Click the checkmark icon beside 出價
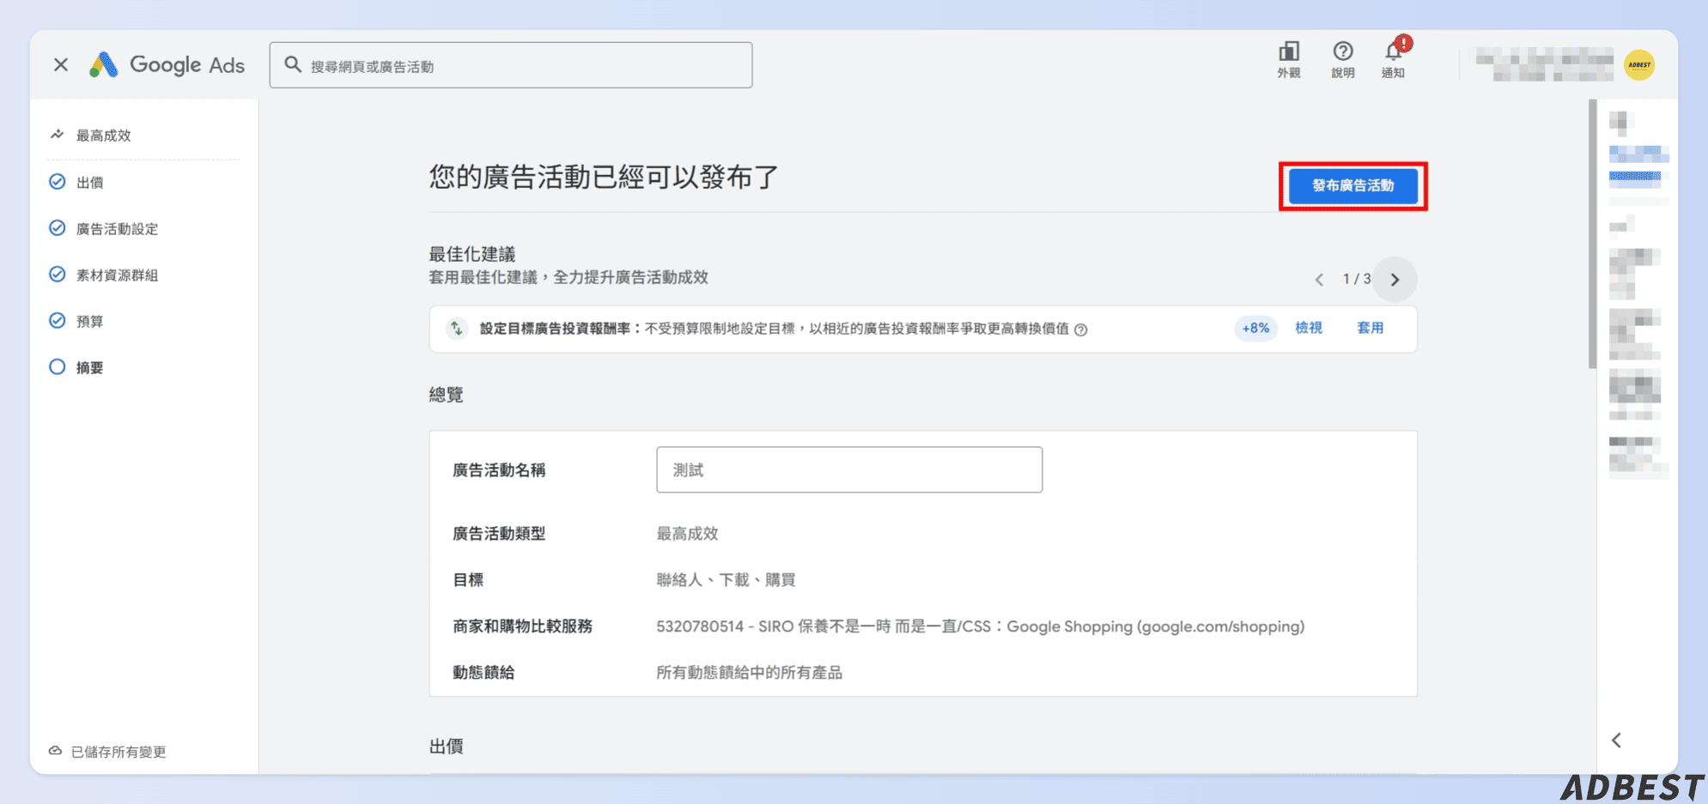Screen dimensions: 1708x804 click(x=58, y=181)
